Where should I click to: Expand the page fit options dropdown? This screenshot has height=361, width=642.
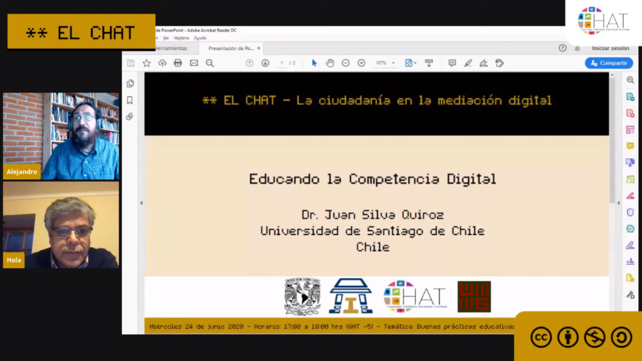point(411,63)
